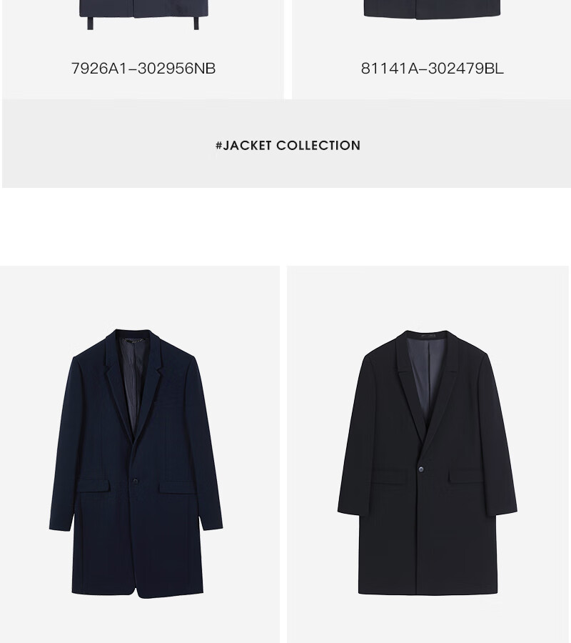Screen dimensions: 571x643
Task: Select the black long coat product image
Action: (x=428, y=462)
